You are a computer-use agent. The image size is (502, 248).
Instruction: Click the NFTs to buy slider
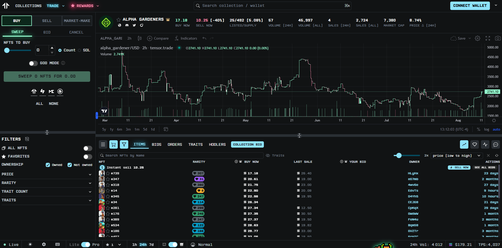17,50
